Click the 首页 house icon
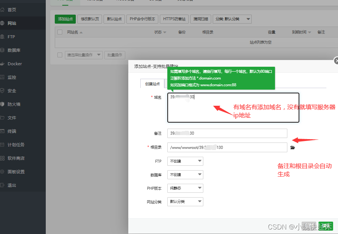338x234 pixels. pos(2,10)
